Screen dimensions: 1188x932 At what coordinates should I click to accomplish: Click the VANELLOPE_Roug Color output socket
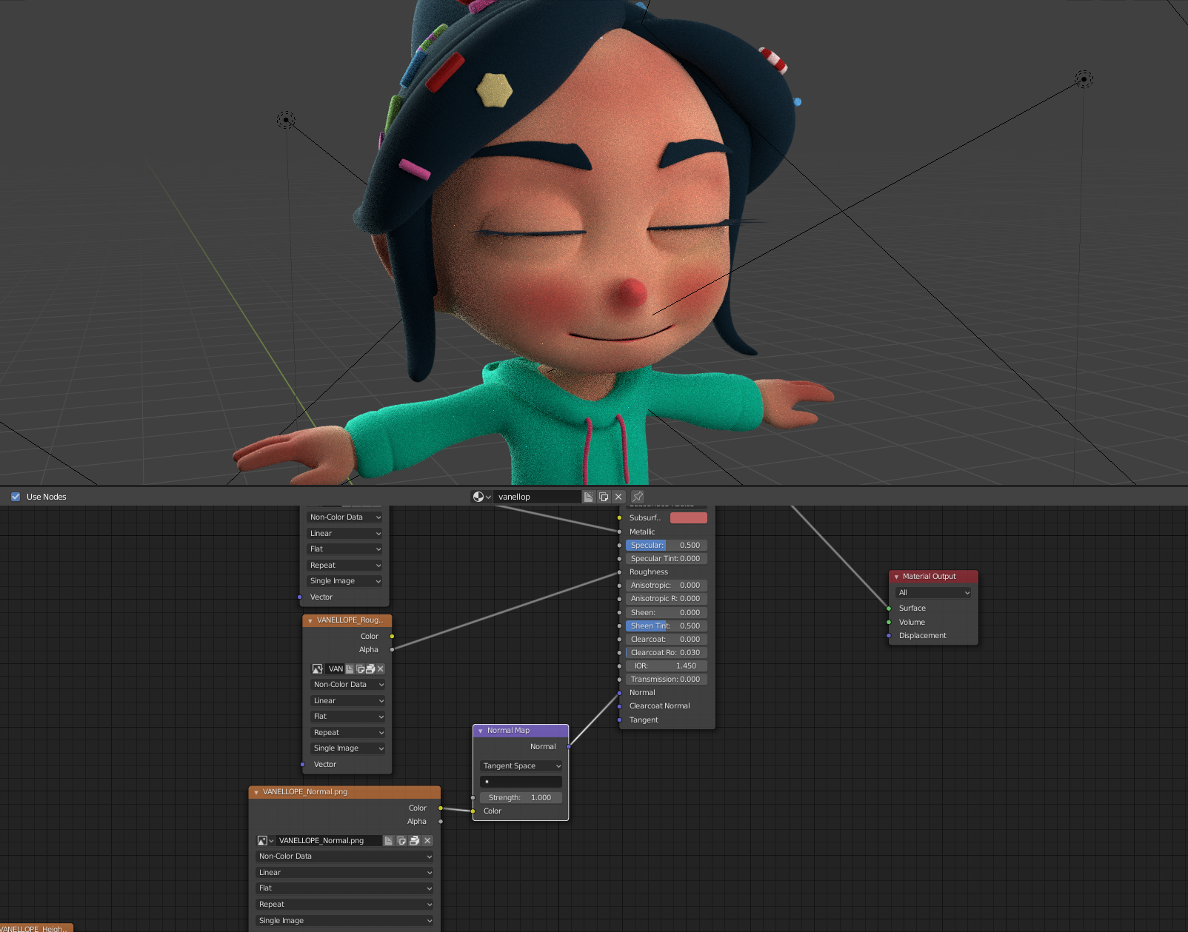[x=392, y=637]
